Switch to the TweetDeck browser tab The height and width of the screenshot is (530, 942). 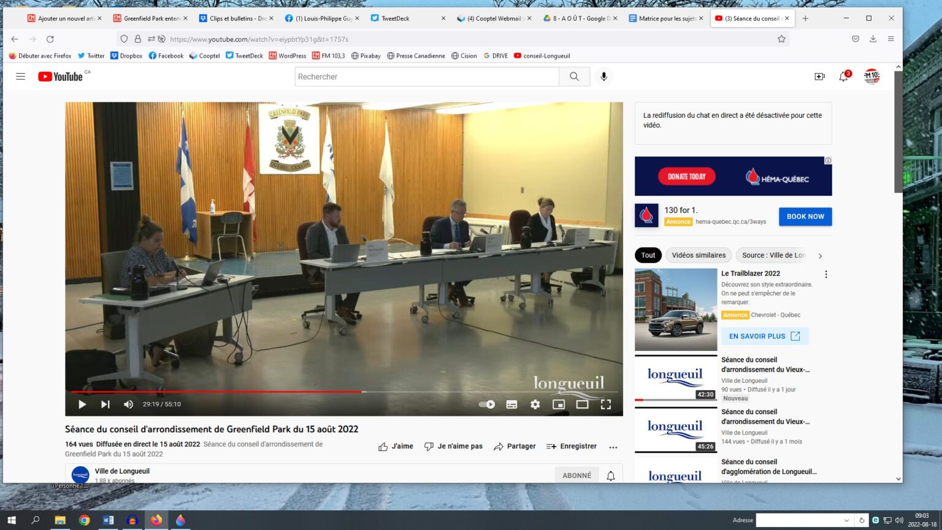[405, 18]
